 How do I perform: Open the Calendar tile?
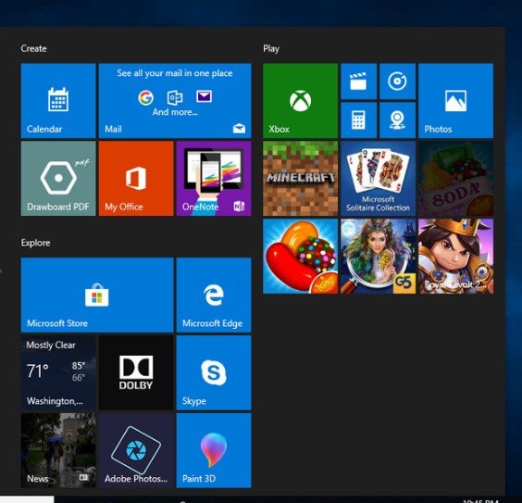58,101
